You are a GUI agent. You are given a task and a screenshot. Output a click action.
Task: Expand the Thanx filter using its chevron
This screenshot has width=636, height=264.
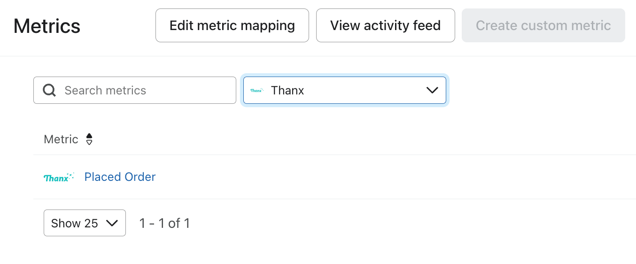tap(432, 90)
